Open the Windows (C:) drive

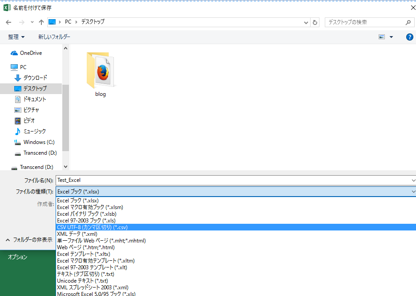click(39, 142)
